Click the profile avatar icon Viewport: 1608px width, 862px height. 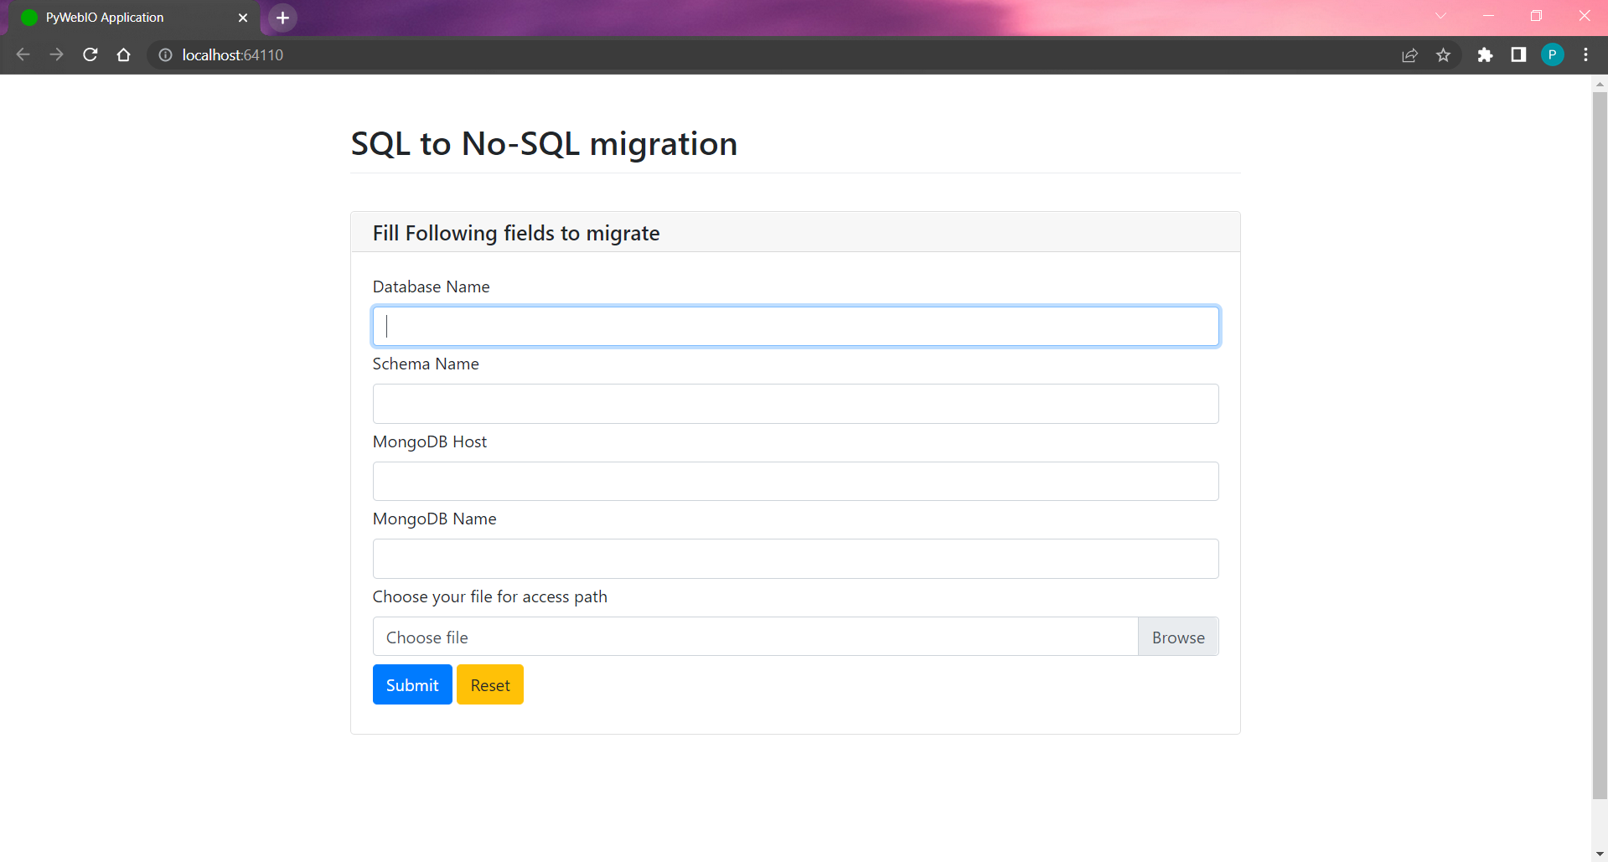click(1553, 54)
